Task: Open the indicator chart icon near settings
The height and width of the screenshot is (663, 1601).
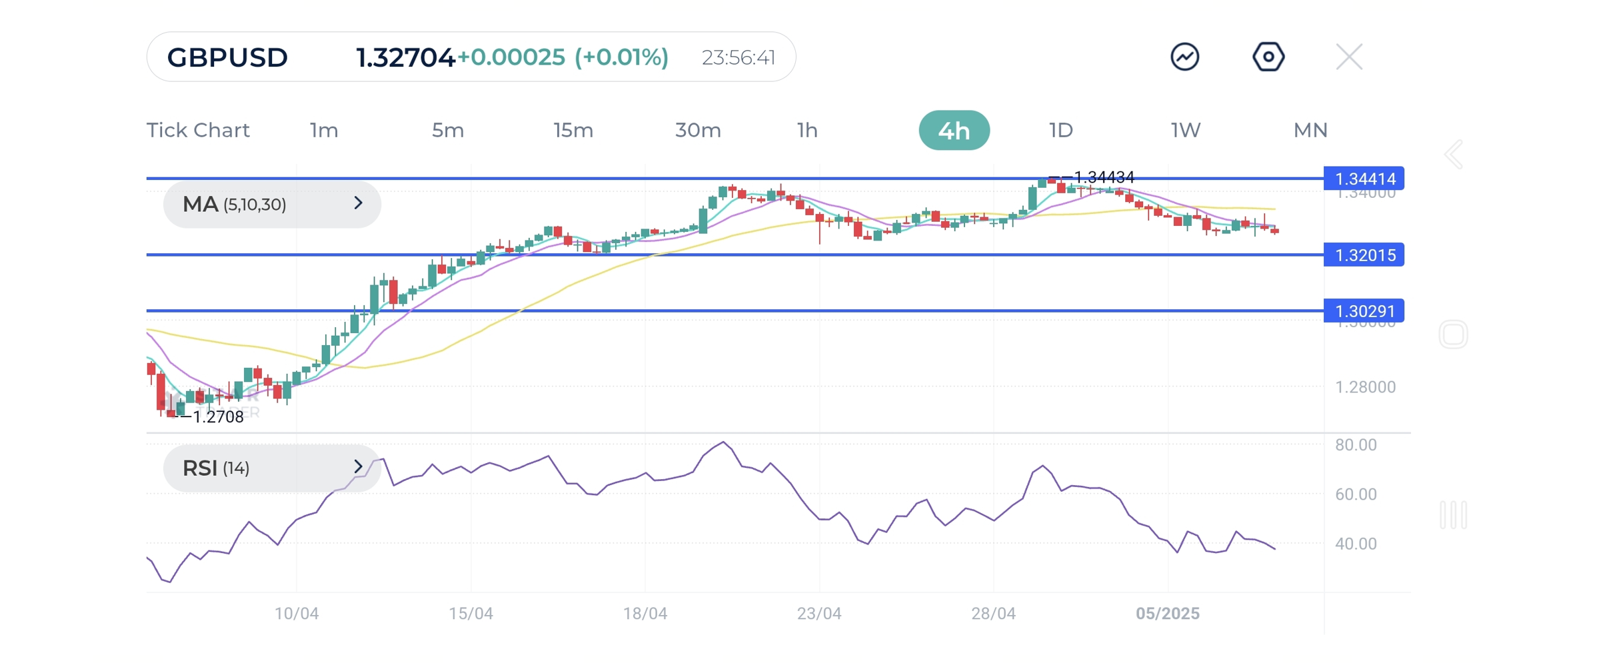Action: (1184, 57)
